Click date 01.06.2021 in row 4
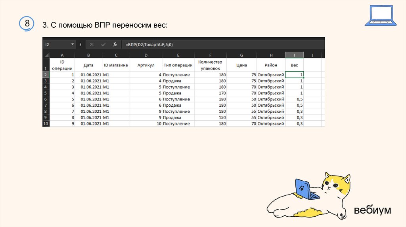The height and width of the screenshot is (227, 406). [x=88, y=87]
